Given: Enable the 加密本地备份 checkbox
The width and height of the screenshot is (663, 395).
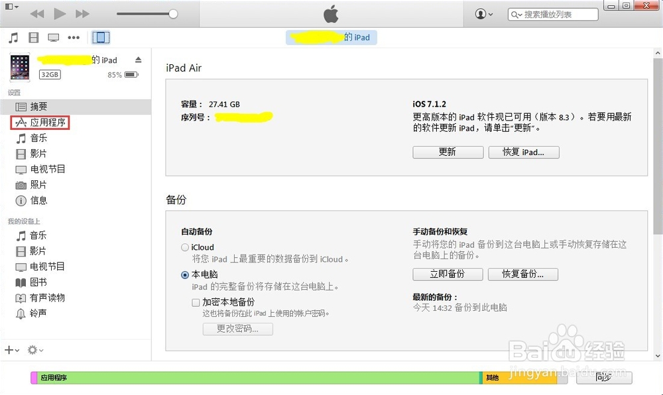Looking at the screenshot, I should pyautogui.click(x=196, y=302).
